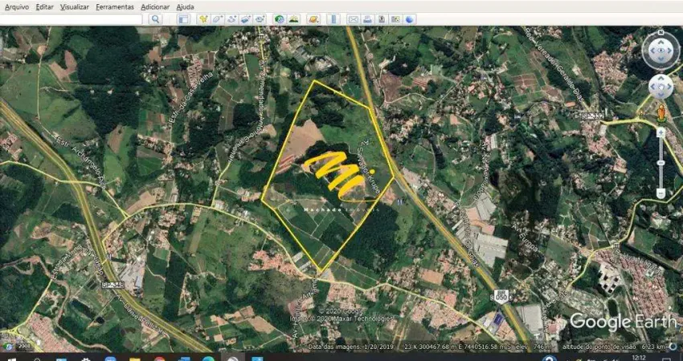This screenshot has height=361, width=683.
Task: Click the eye center of Look joystick
Action: [661, 51]
